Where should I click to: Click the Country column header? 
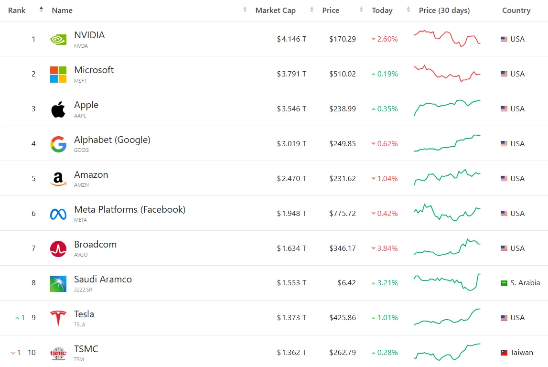pyautogui.click(x=516, y=11)
